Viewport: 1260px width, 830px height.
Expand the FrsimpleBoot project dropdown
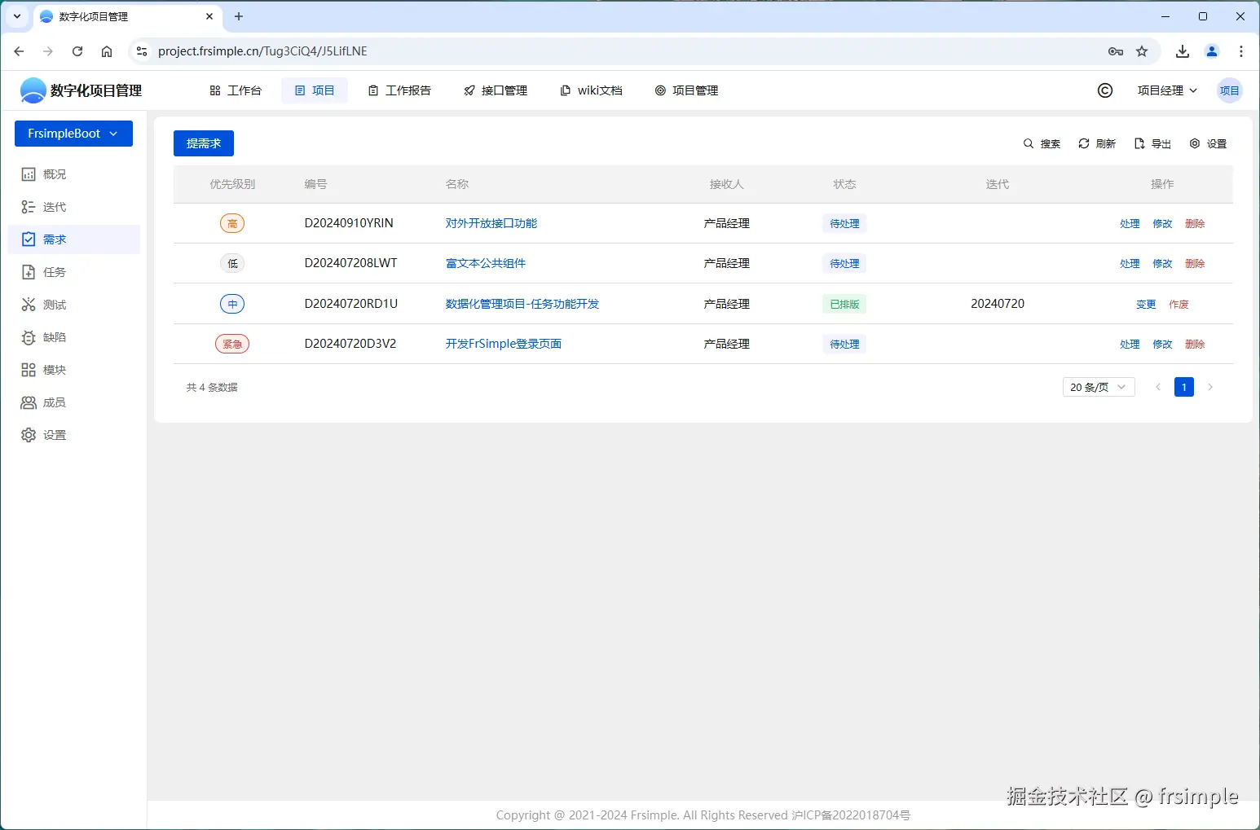(73, 133)
